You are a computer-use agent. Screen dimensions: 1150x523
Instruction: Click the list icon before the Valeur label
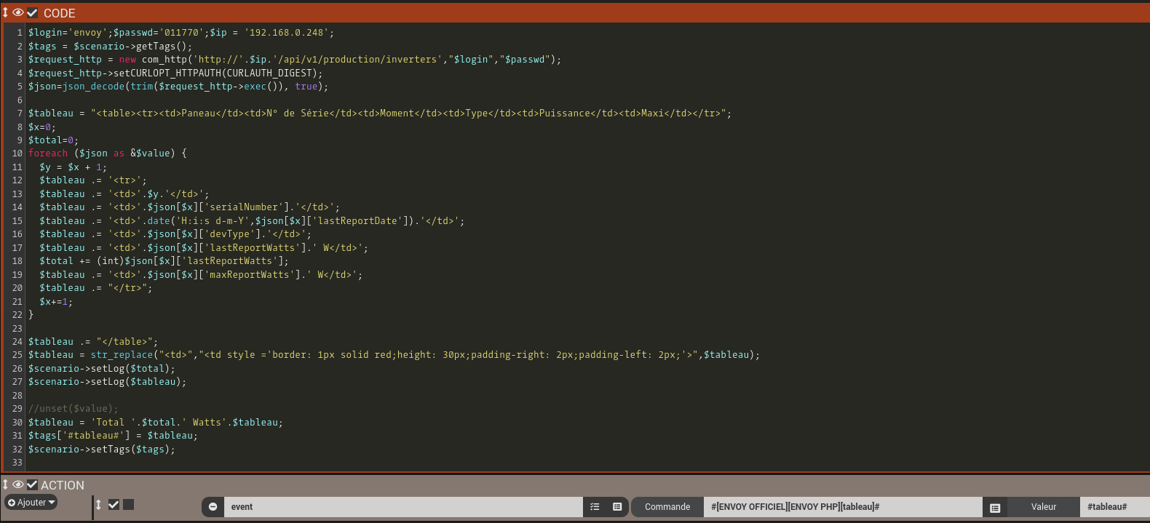(995, 508)
